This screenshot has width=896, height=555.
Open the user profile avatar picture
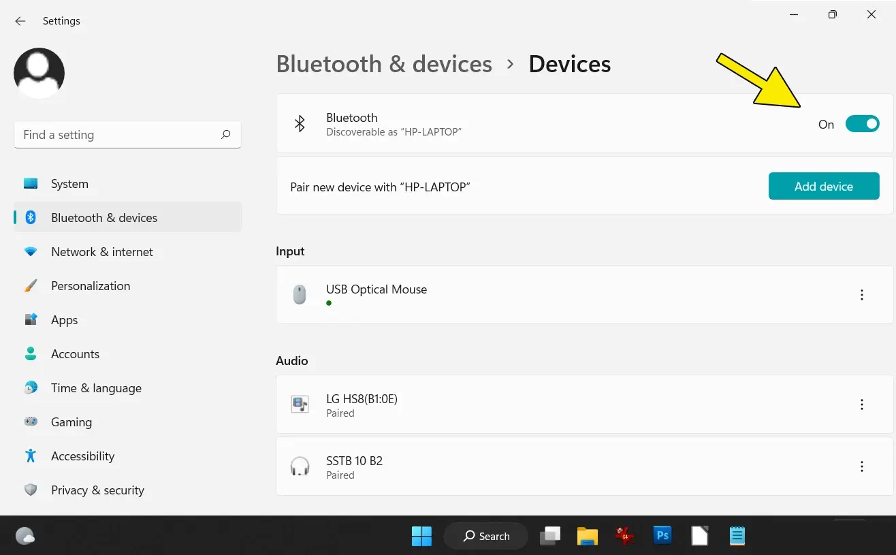39,72
